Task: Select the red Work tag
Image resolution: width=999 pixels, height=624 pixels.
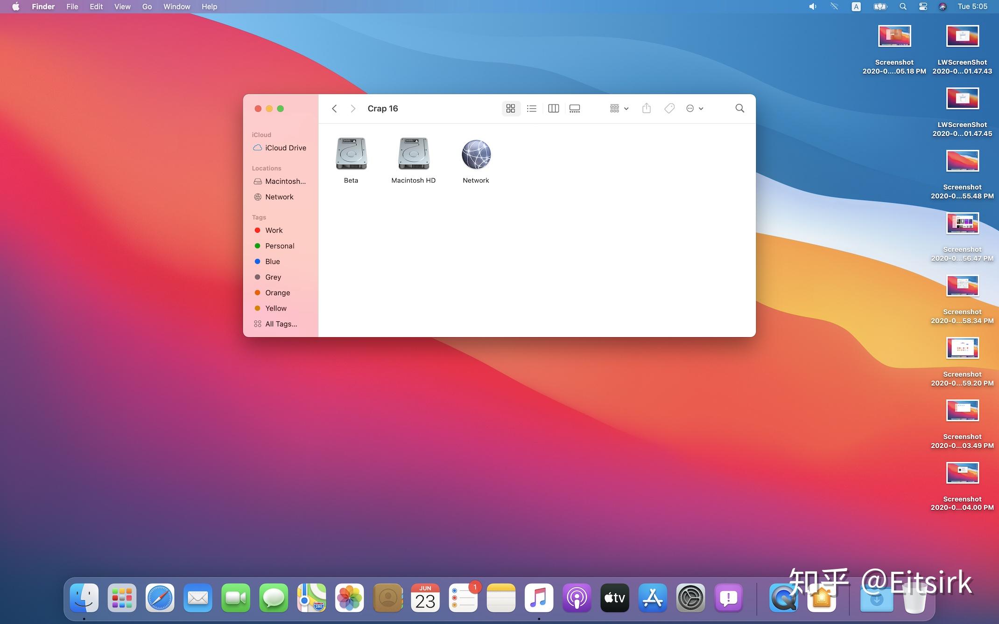Action: 274,230
